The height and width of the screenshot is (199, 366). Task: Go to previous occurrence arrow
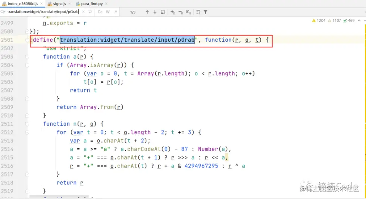[147, 12]
